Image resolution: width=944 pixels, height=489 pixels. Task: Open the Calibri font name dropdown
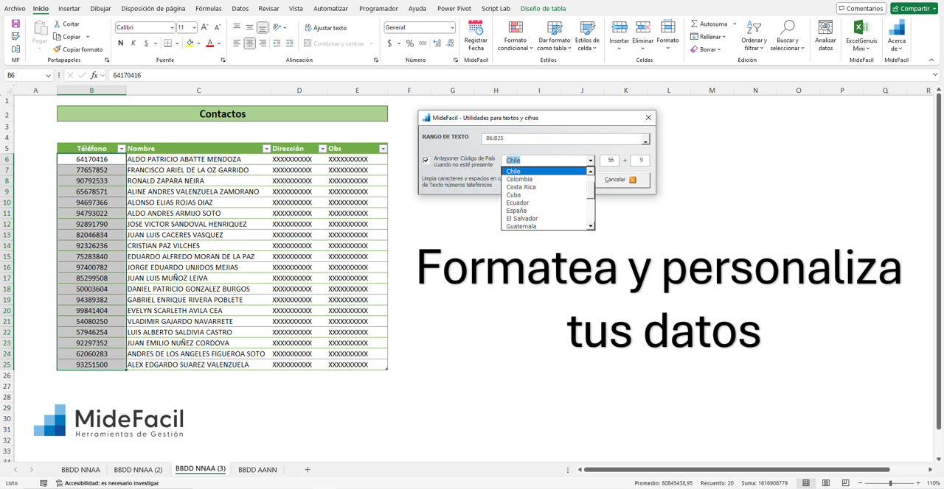[172, 27]
